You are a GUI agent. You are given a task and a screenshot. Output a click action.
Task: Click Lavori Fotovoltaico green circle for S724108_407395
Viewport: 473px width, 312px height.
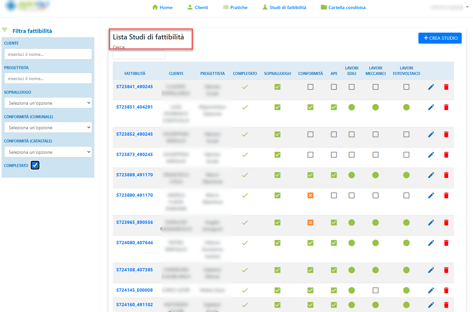tap(406, 270)
